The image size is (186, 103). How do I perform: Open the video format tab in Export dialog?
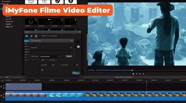tap(27, 36)
